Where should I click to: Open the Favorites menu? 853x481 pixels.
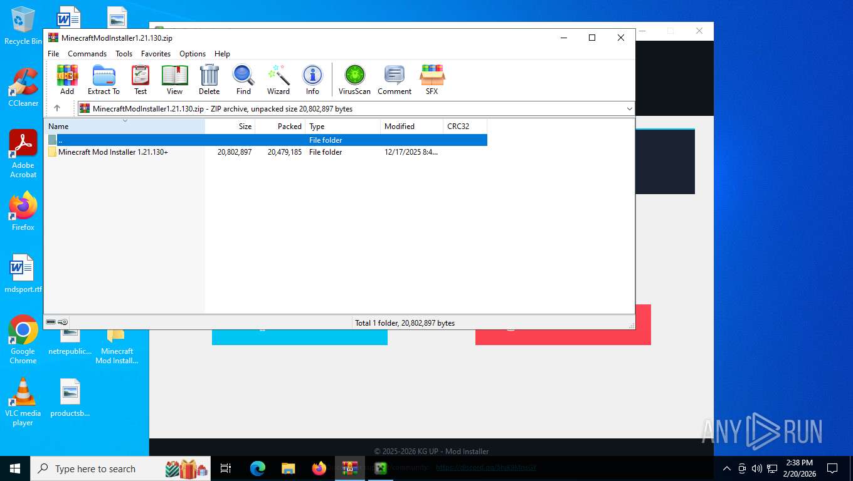(156, 54)
